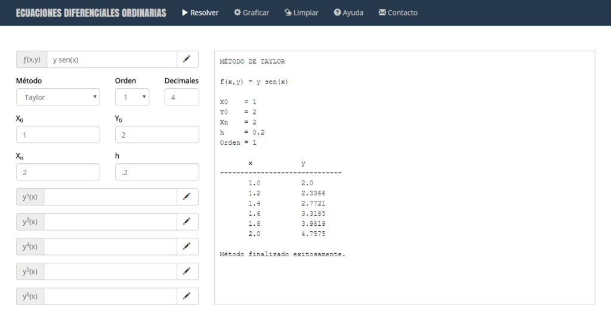Viewport: 611px width, 311px height.
Task: Click the y⁴(x) input field
Action: [110, 247]
